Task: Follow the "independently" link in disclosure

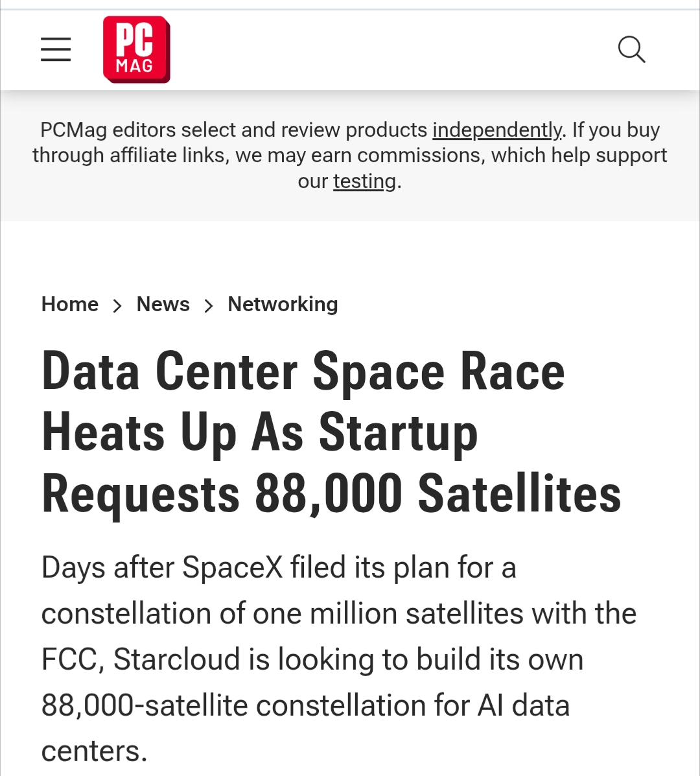Action: click(x=497, y=130)
